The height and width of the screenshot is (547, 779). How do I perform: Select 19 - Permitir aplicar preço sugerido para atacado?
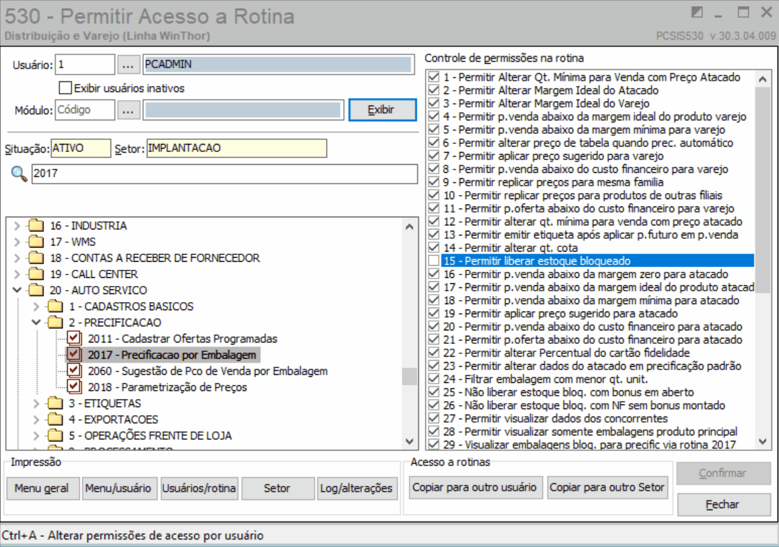pos(561,314)
